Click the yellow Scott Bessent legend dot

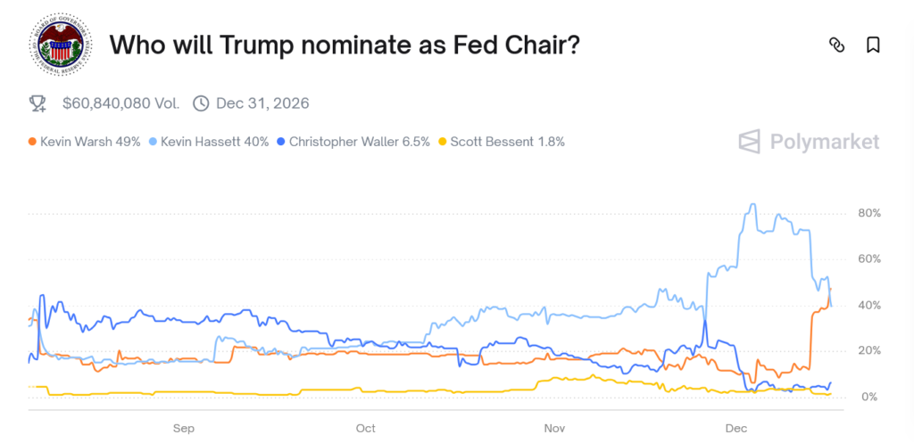pos(443,142)
